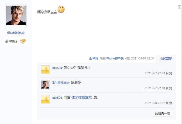182x124 pixels.
Task: Reply to the 21:57 comment
Action: click(169, 103)
